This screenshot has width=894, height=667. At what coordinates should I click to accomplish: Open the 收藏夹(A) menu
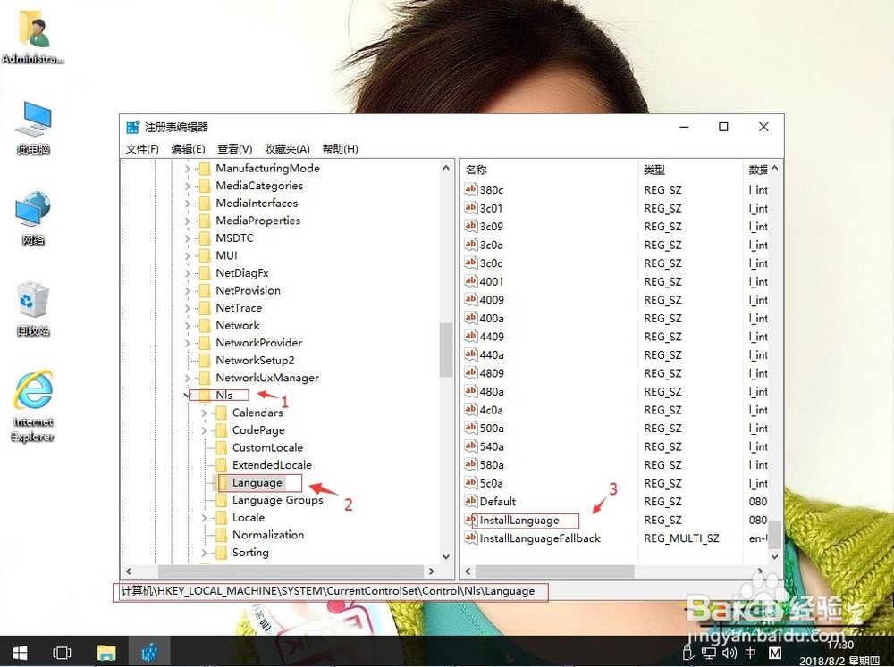(287, 148)
